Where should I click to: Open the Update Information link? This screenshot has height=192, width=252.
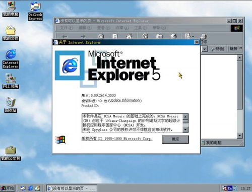pos(124,100)
